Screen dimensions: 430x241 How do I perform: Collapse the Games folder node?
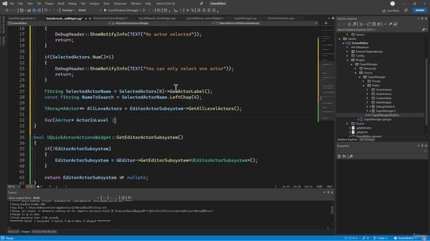coord(340,39)
